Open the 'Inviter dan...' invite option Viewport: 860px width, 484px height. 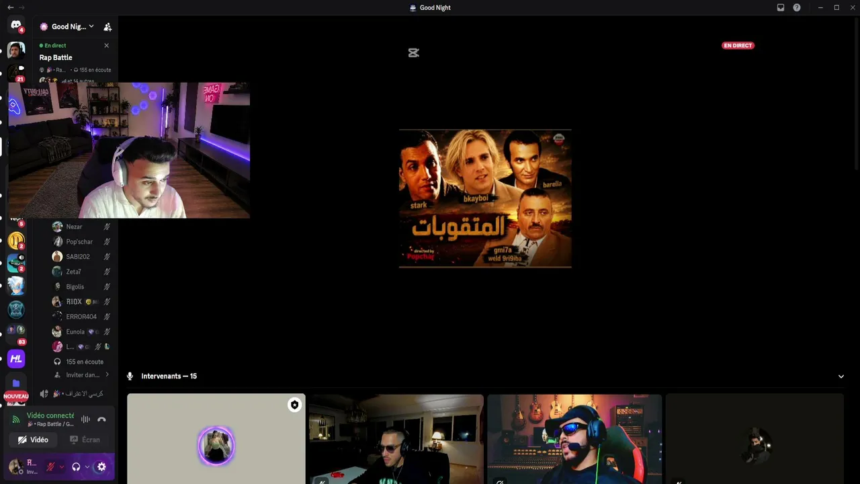(x=81, y=375)
